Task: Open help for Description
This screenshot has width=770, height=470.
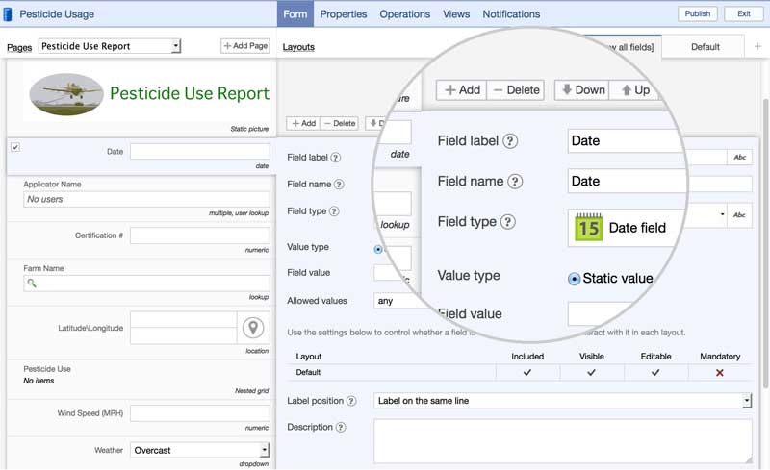Action: tap(341, 427)
